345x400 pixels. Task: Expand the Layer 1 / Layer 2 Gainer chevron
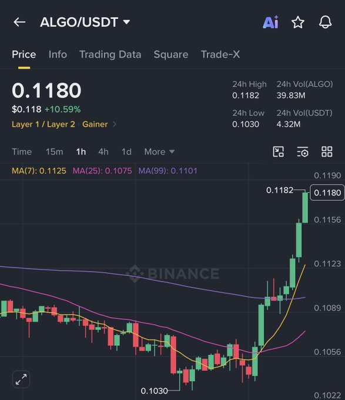click(115, 124)
